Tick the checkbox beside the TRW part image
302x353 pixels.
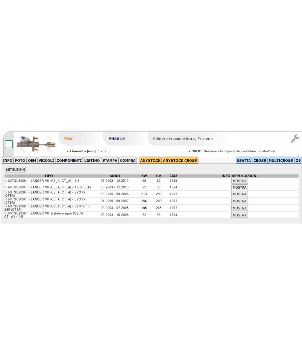pos(9,144)
